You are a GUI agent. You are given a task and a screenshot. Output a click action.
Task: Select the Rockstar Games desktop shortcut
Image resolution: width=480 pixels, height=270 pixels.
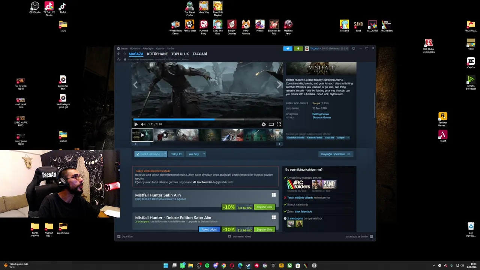[443, 119]
